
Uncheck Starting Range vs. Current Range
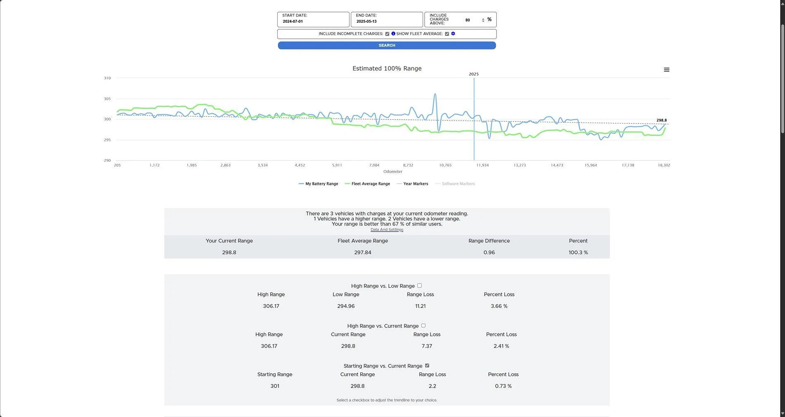pyautogui.click(x=427, y=365)
